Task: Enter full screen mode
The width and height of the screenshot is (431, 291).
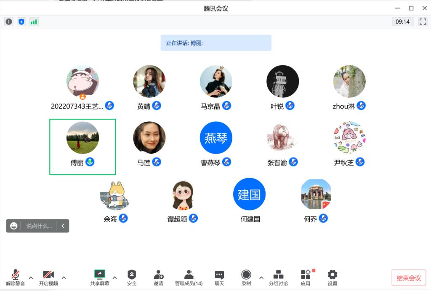Action: point(423,21)
